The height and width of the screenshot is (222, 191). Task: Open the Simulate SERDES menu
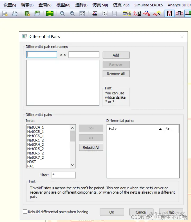(148, 5)
